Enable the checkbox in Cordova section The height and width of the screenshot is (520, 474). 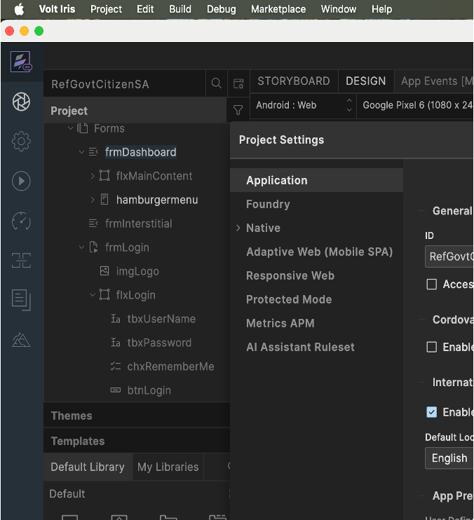432,347
